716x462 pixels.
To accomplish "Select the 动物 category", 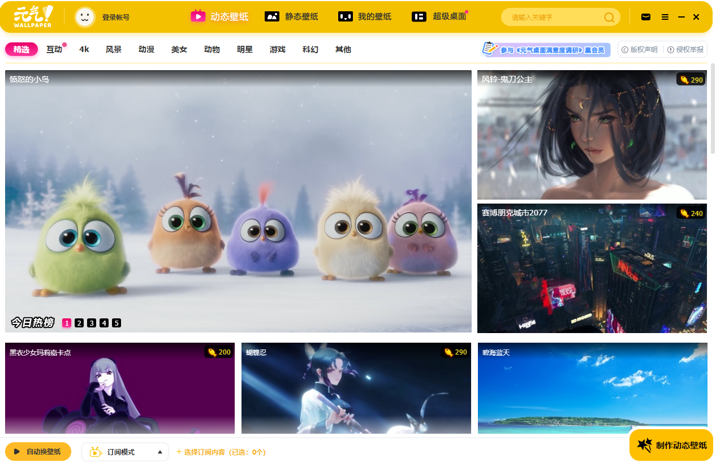I will click(x=212, y=49).
